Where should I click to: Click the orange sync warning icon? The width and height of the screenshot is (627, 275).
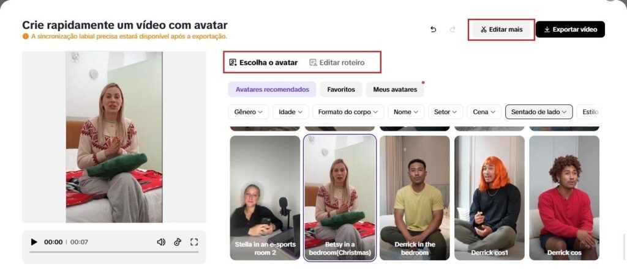point(26,36)
